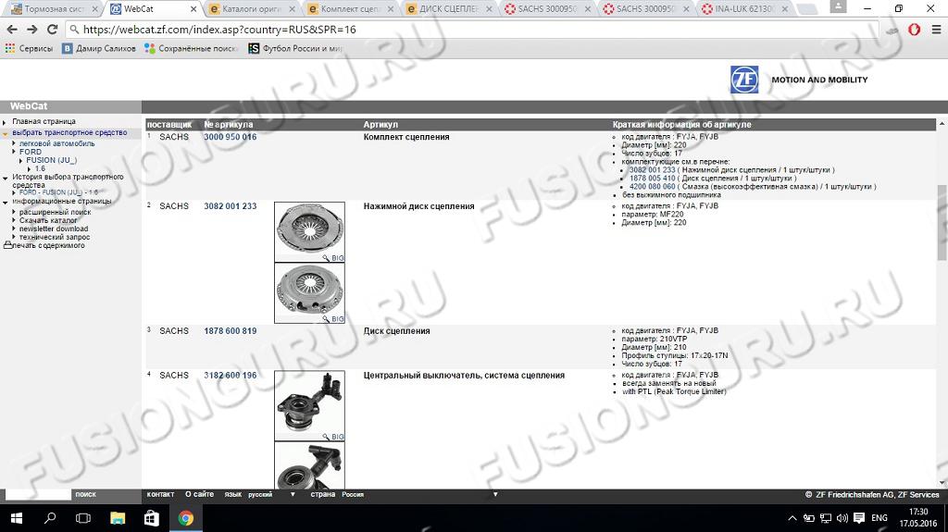The height and width of the screenshot is (532, 948).
Task: Switch to the Тормозная система tab
Action: (x=53, y=9)
